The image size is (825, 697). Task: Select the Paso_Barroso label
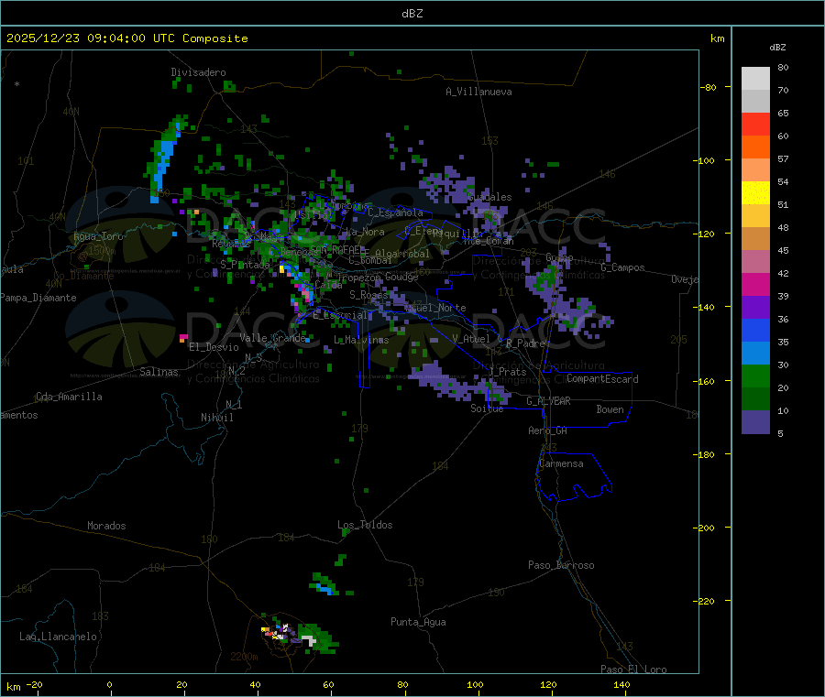561,565
